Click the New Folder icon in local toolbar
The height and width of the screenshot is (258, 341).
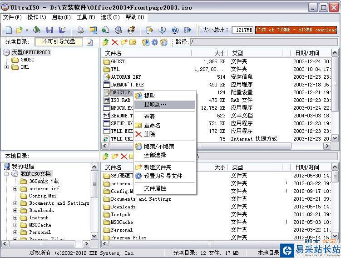[115, 156]
